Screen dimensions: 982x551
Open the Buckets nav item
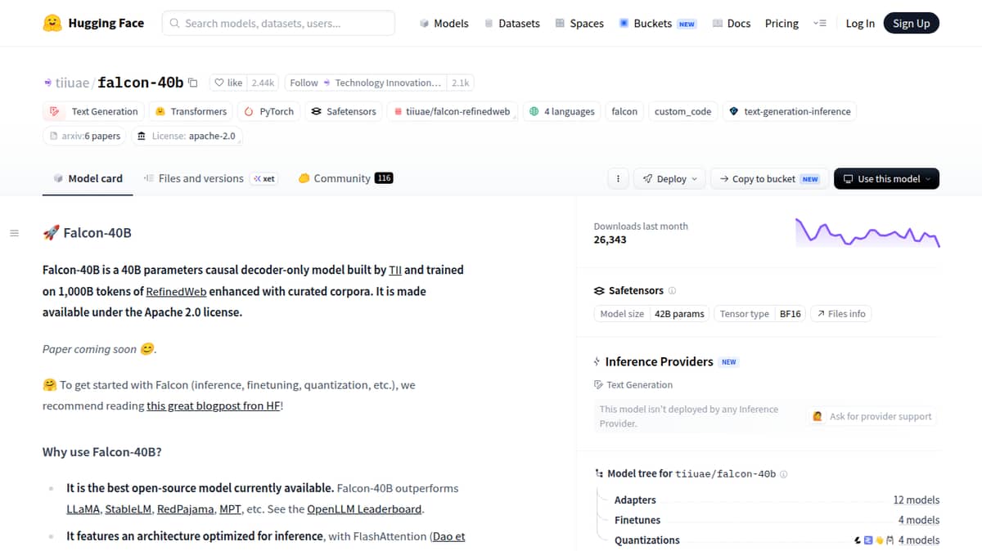tap(657, 24)
